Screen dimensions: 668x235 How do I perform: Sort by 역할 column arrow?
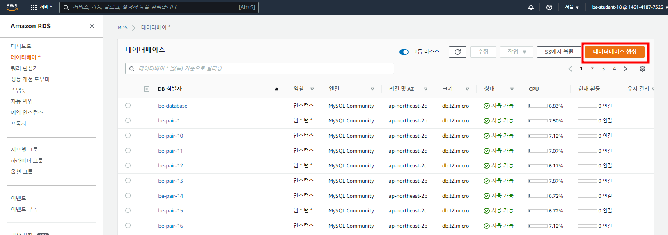[x=312, y=89]
